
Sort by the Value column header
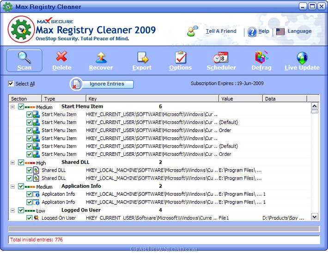[x=241, y=99]
